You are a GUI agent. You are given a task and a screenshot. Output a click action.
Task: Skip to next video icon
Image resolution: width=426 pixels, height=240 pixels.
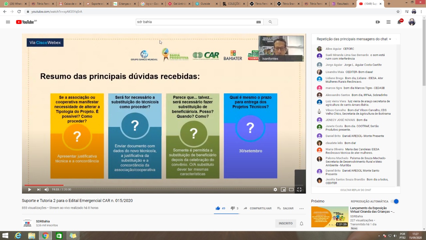click(x=39, y=190)
